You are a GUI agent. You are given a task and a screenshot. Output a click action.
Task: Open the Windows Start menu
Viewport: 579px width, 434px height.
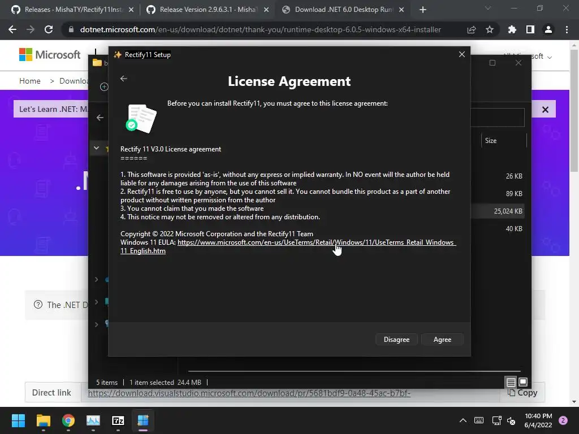pos(18,420)
